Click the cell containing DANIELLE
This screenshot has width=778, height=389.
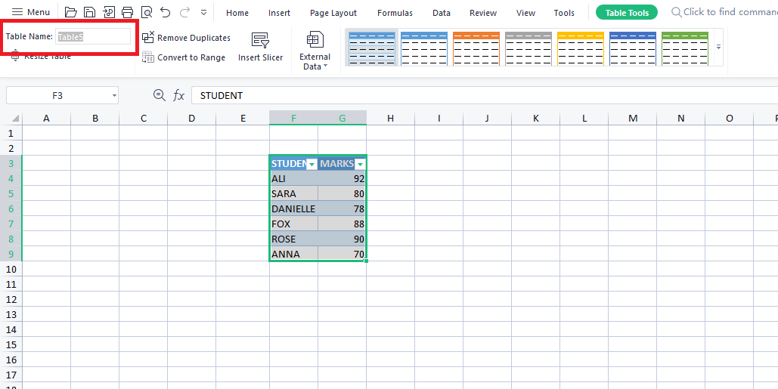(293, 208)
